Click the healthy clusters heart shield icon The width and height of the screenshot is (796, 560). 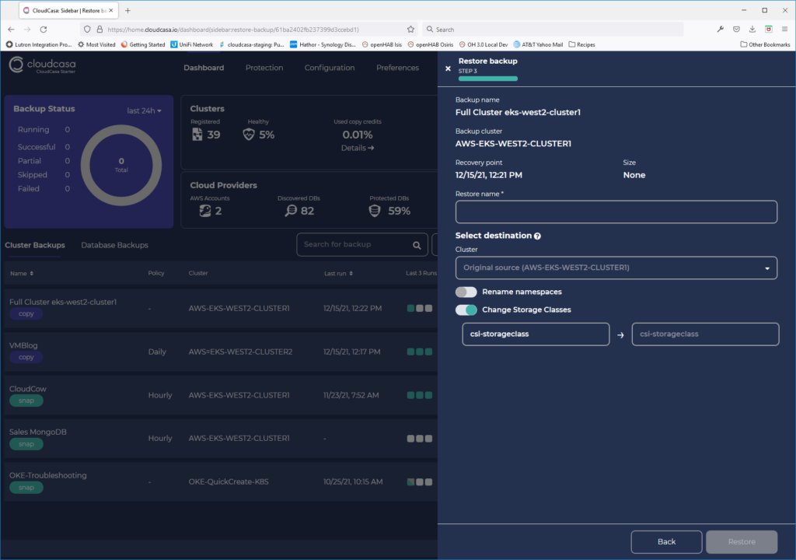point(249,135)
